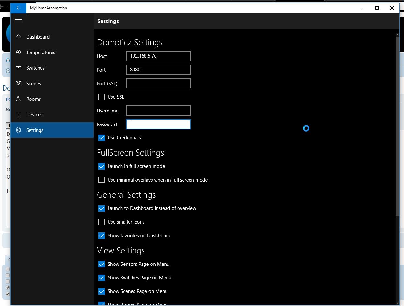
Task: Uncheck Show favorites on Dashboard
Action: point(102,236)
